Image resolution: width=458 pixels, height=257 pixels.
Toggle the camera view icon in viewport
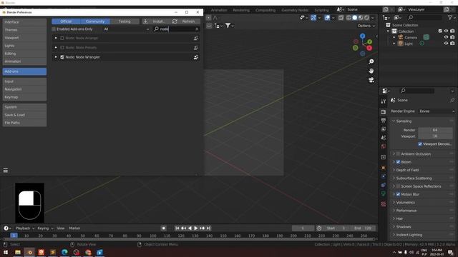click(x=371, y=80)
